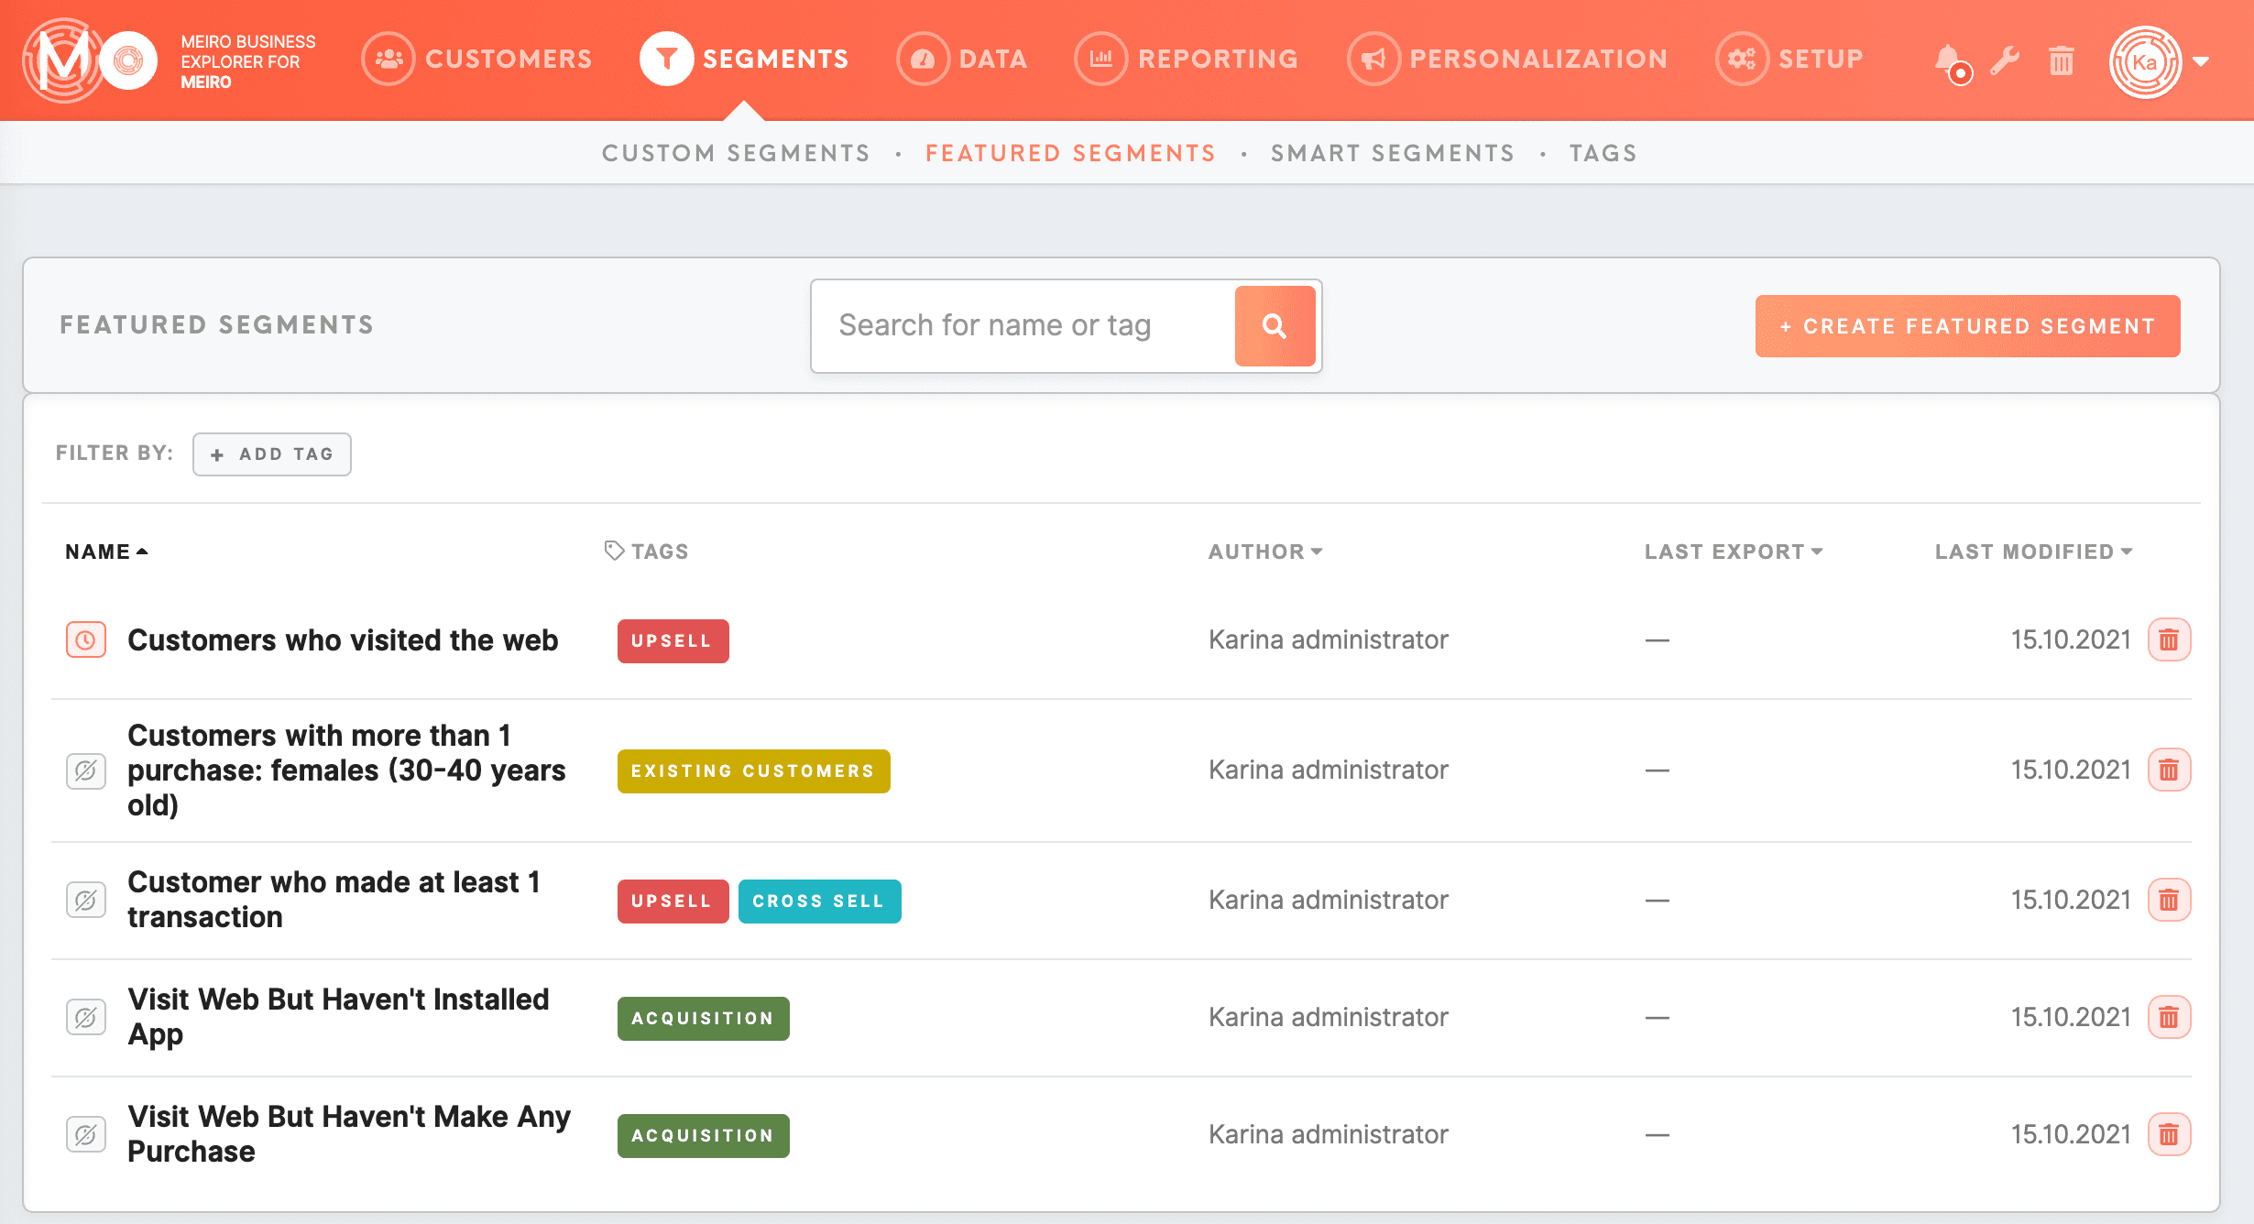Click inside the search for name or tag field
Screen dimensions: 2254x1224
(x=1017, y=325)
